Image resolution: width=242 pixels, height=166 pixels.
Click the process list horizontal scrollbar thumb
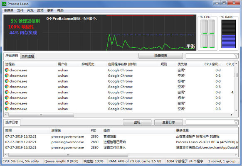tap(41, 115)
